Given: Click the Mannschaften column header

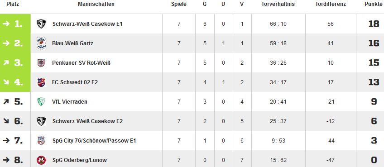Looking at the screenshot, I should click(96, 4).
